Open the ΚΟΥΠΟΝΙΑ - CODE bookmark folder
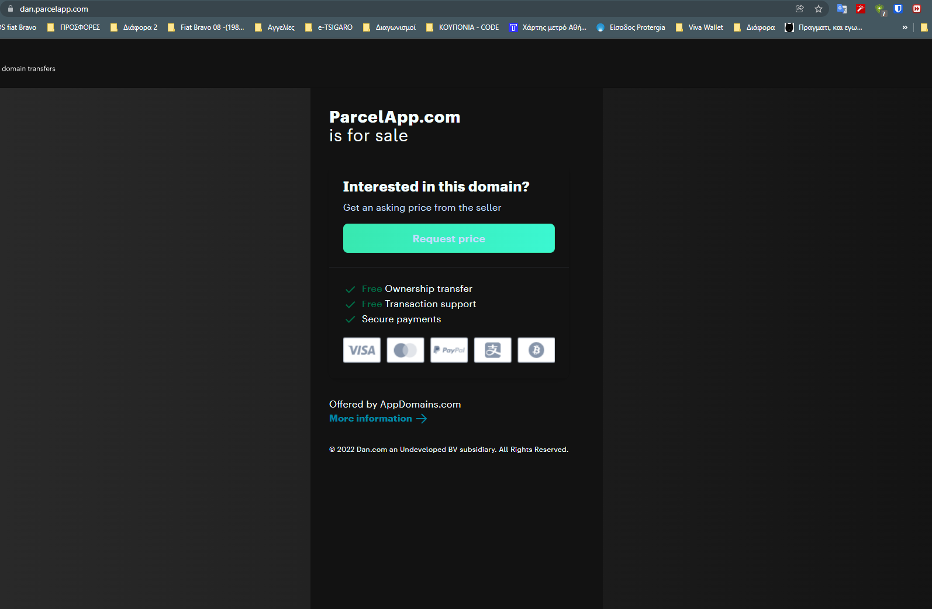Screen dimensions: 932x609 [x=462, y=27]
